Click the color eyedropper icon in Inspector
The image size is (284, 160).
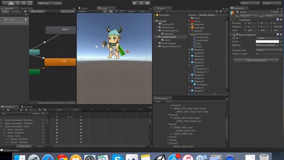(x=281, y=41)
